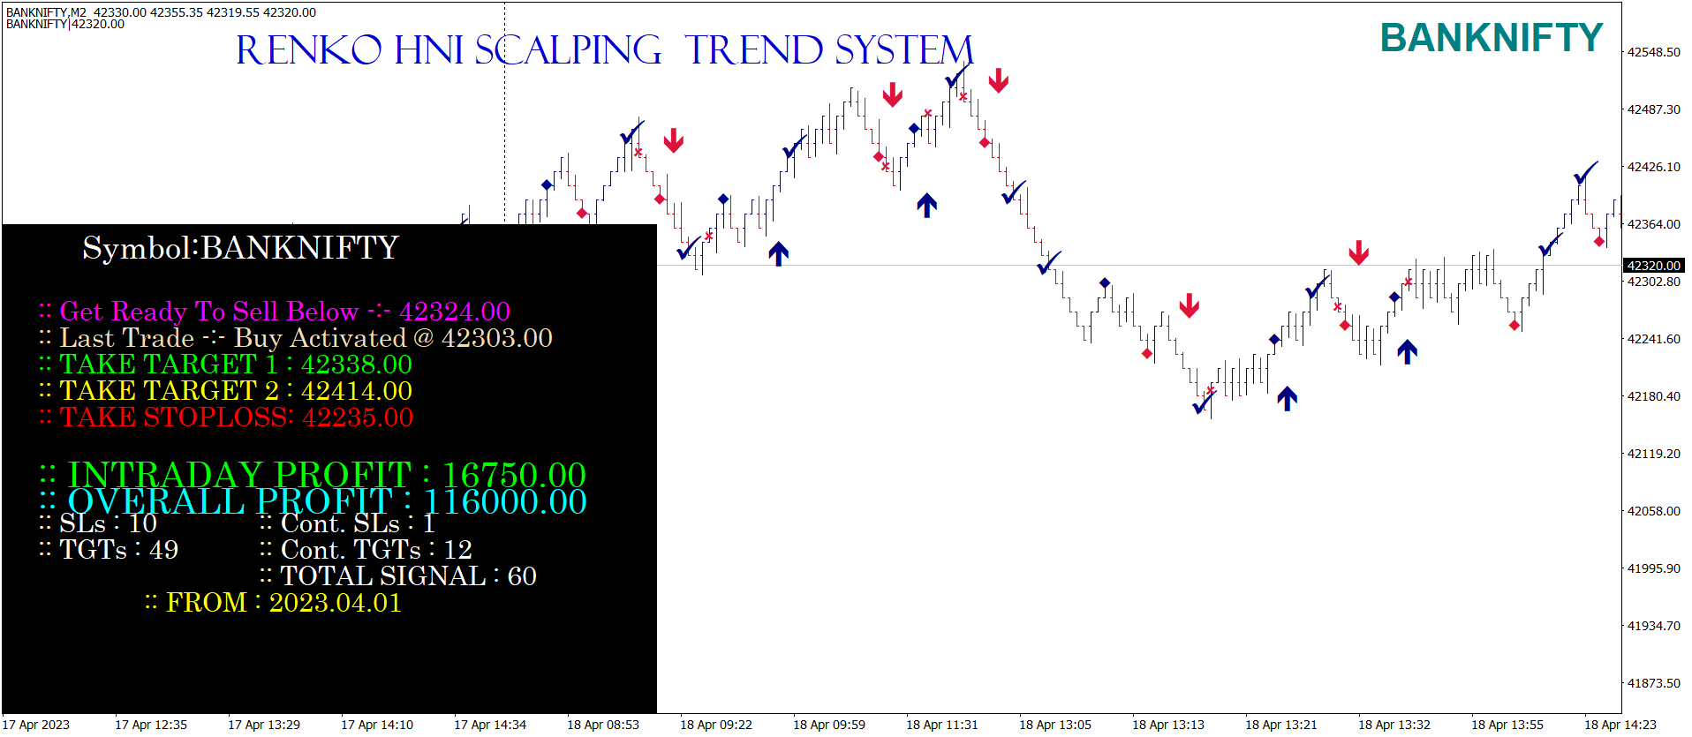Screen dimensions: 1692x737
Task: Click the RENKO HNI SCALPING TREND SYSTEM title
Action: (604, 50)
